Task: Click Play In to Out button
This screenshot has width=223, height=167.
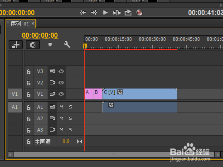Action: (117, 13)
